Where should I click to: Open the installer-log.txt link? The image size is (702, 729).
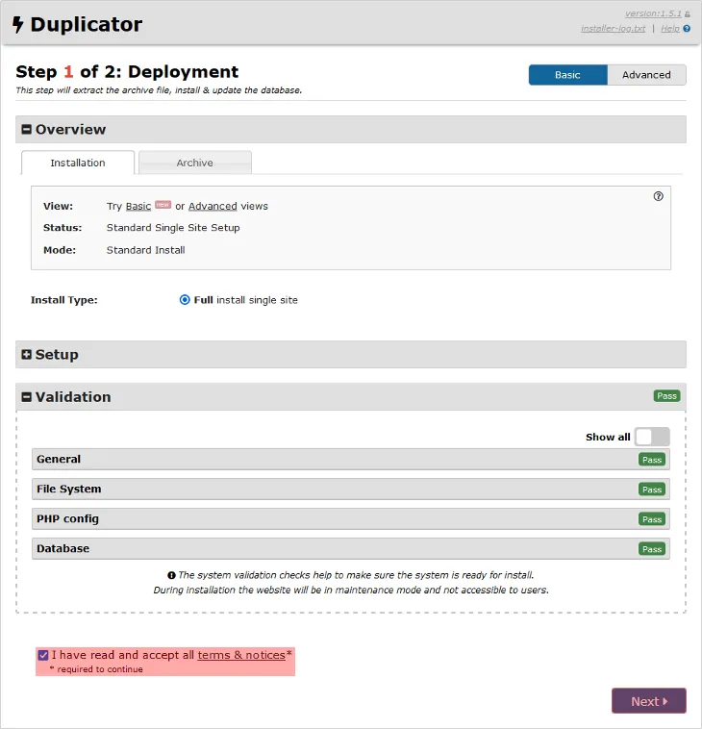614,29
